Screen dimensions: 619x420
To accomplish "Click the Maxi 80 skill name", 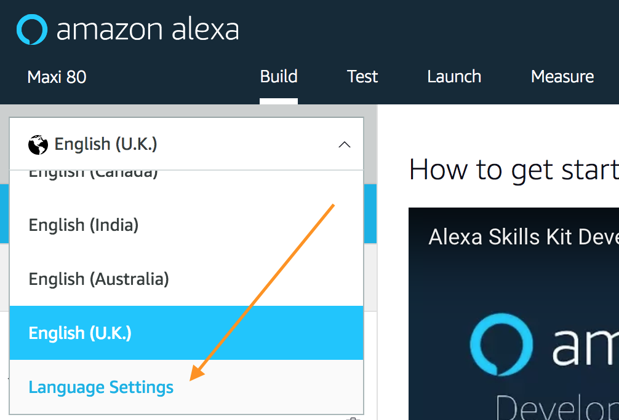I will (x=57, y=77).
